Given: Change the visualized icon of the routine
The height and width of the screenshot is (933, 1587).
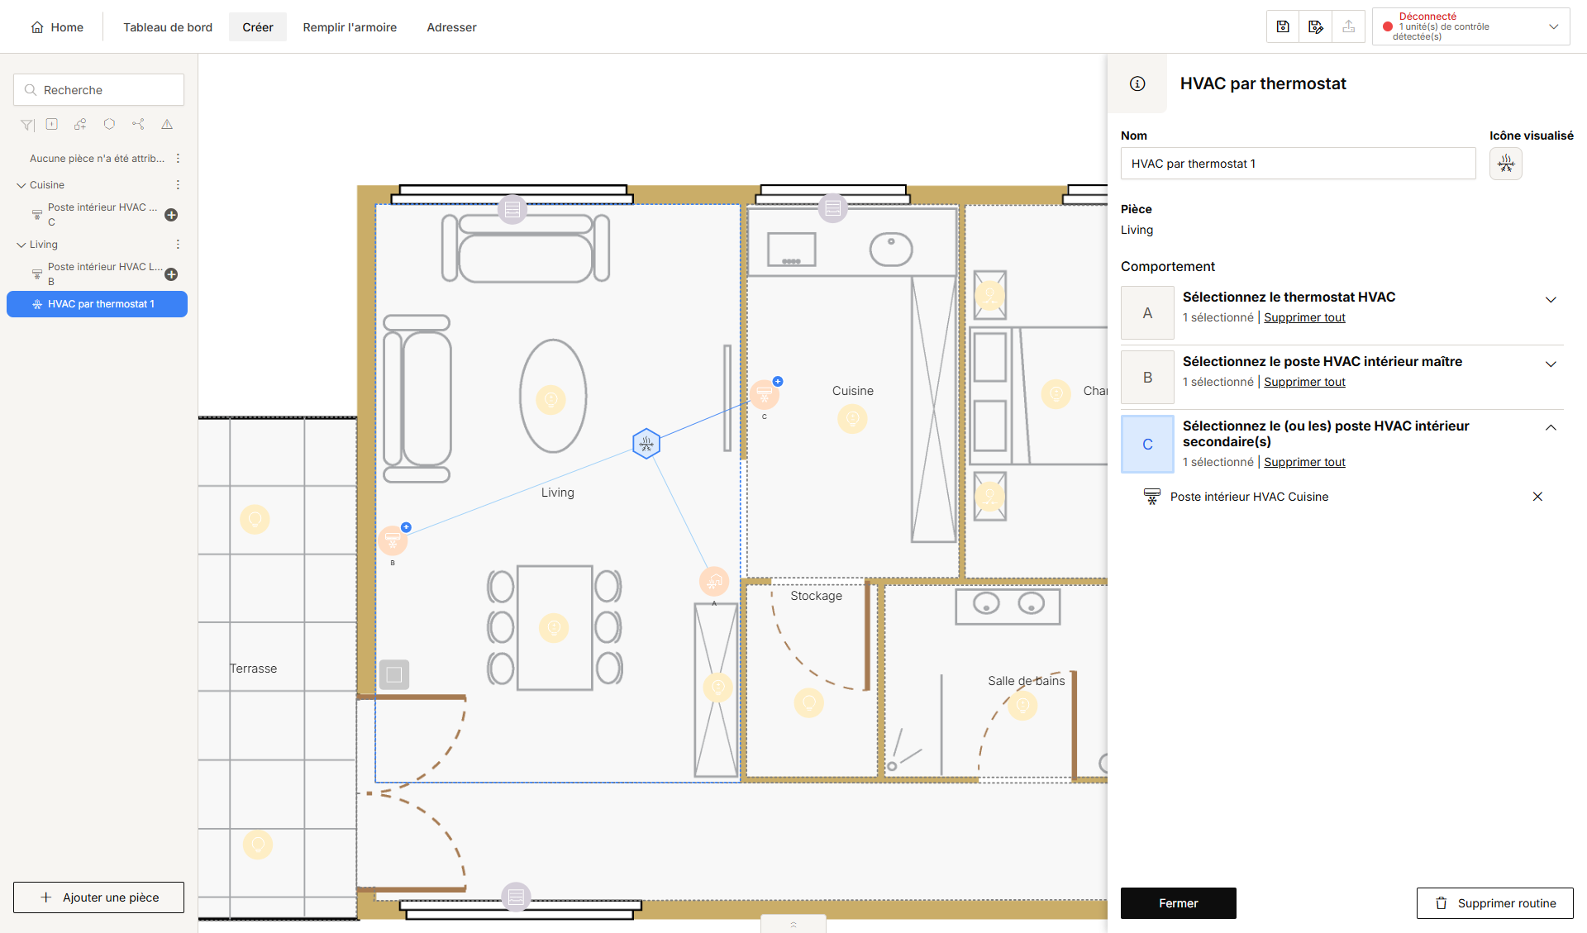Looking at the screenshot, I should [x=1506, y=164].
